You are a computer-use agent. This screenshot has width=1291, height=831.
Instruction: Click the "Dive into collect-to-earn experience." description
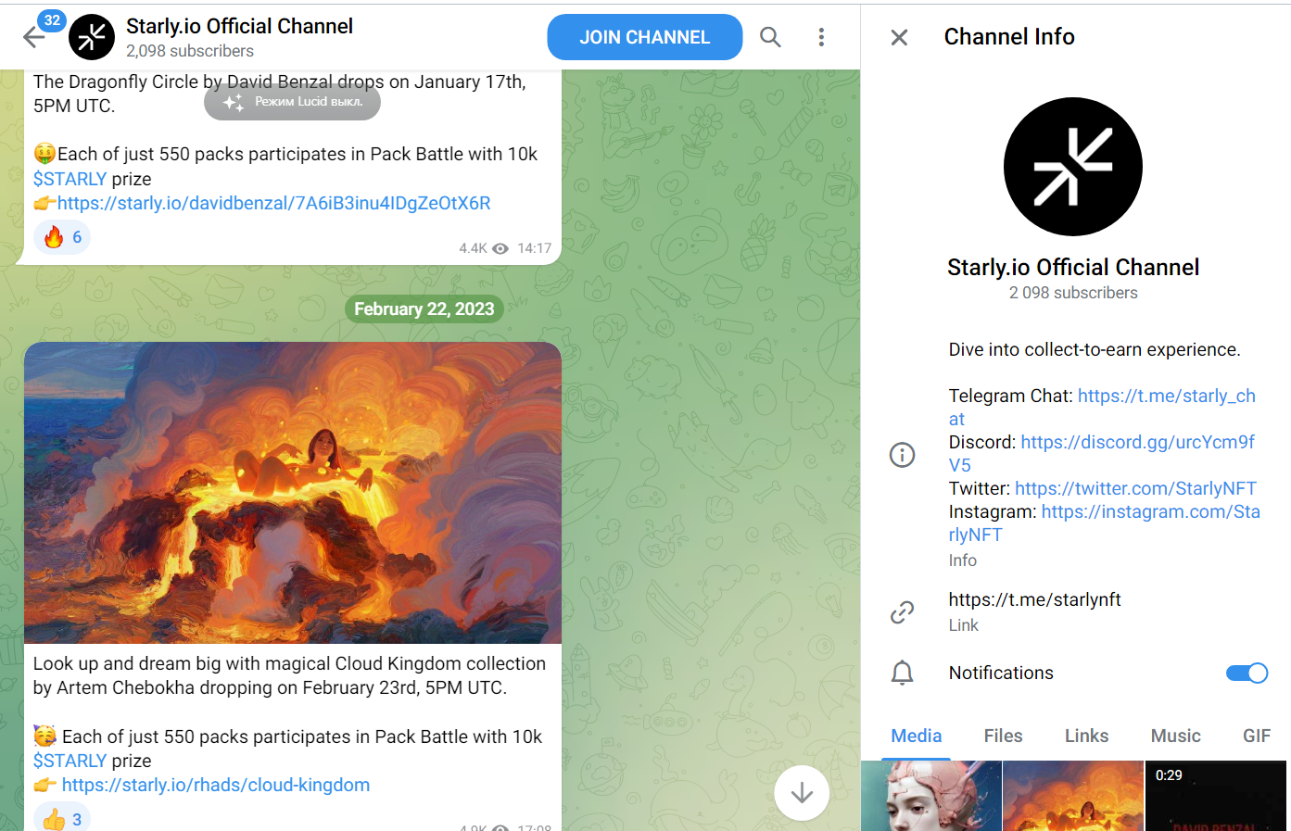click(1095, 349)
